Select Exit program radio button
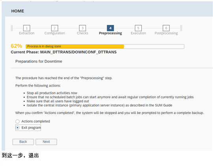 [x=17, y=128]
